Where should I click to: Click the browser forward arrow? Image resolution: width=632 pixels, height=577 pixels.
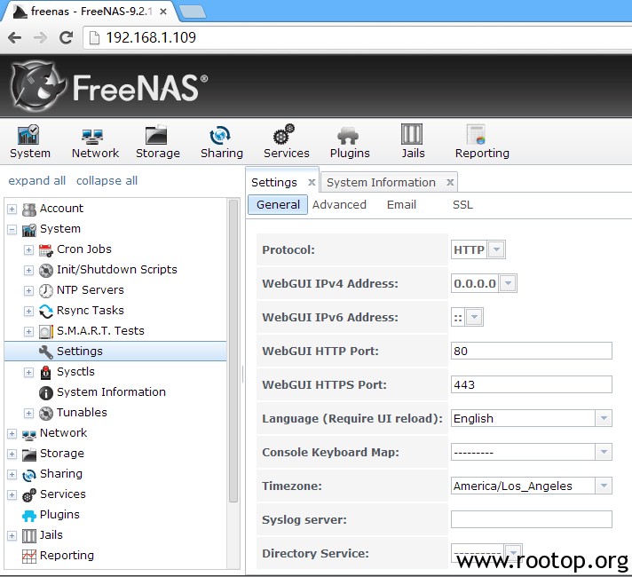tap(40, 38)
